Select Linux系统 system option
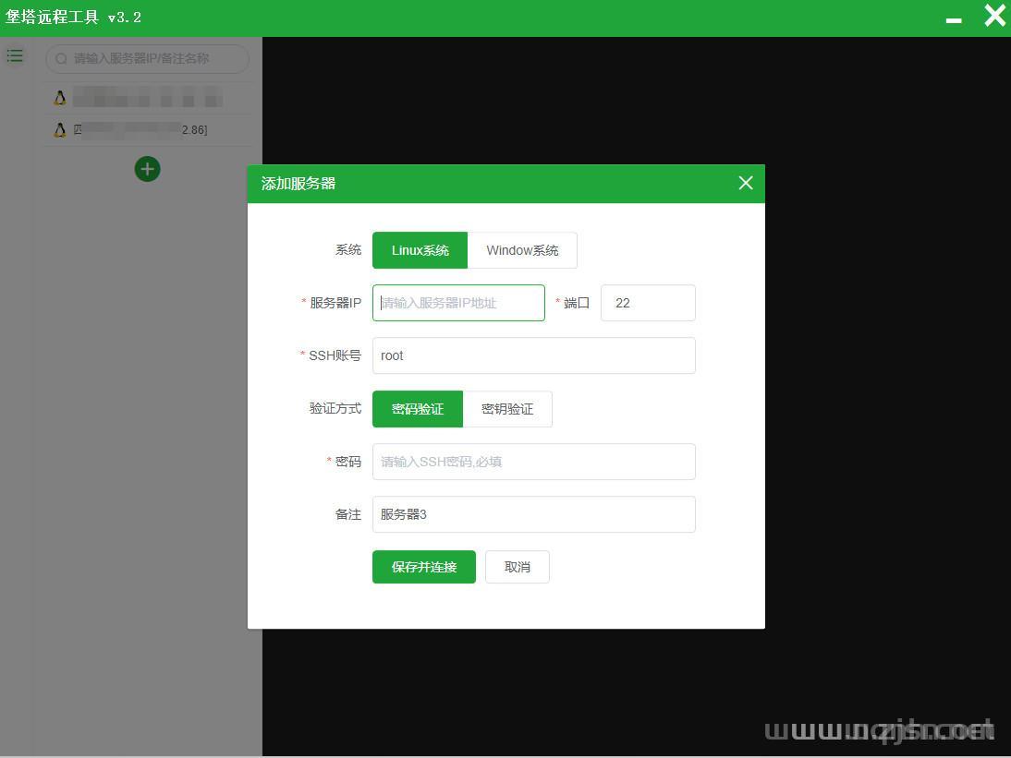 (x=420, y=250)
